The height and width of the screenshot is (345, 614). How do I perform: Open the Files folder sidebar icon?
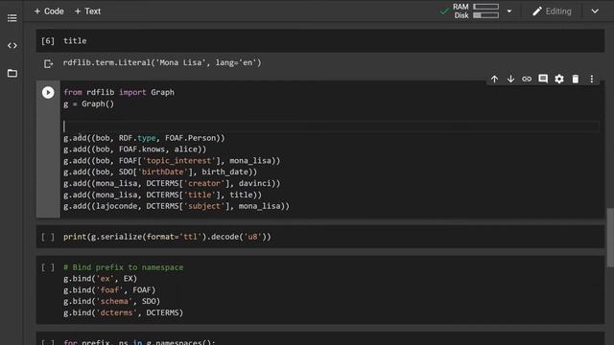12,73
